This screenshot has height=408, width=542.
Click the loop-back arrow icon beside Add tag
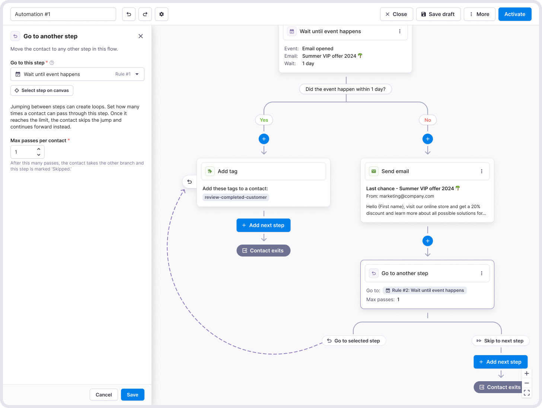point(189,182)
